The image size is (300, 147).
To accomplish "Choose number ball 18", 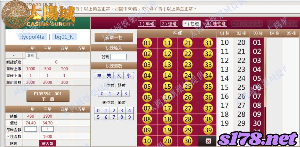I will (167, 119).
